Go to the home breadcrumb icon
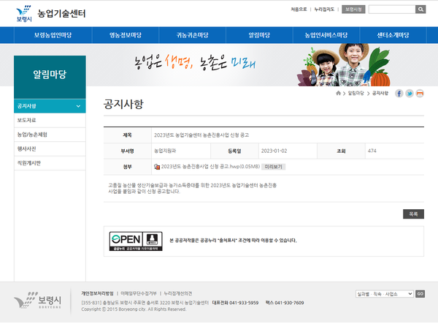 point(338,93)
